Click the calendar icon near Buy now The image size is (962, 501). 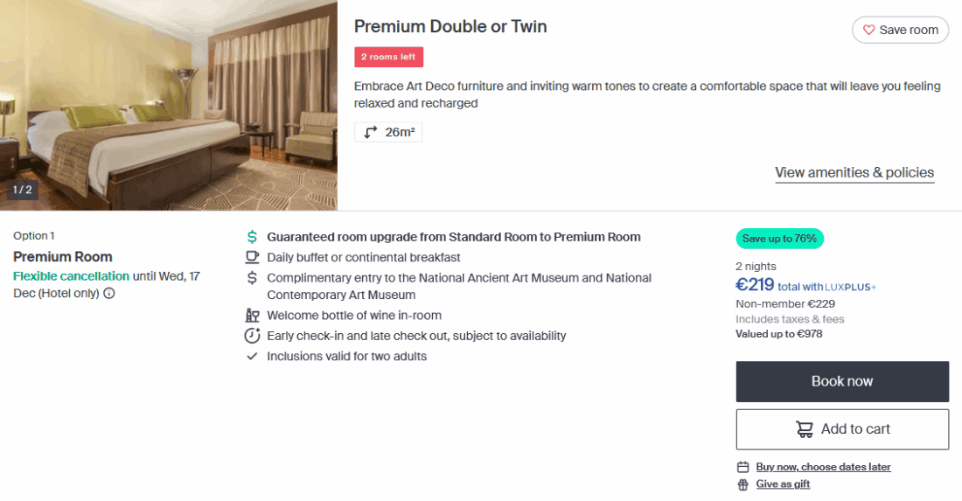tap(743, 467)
